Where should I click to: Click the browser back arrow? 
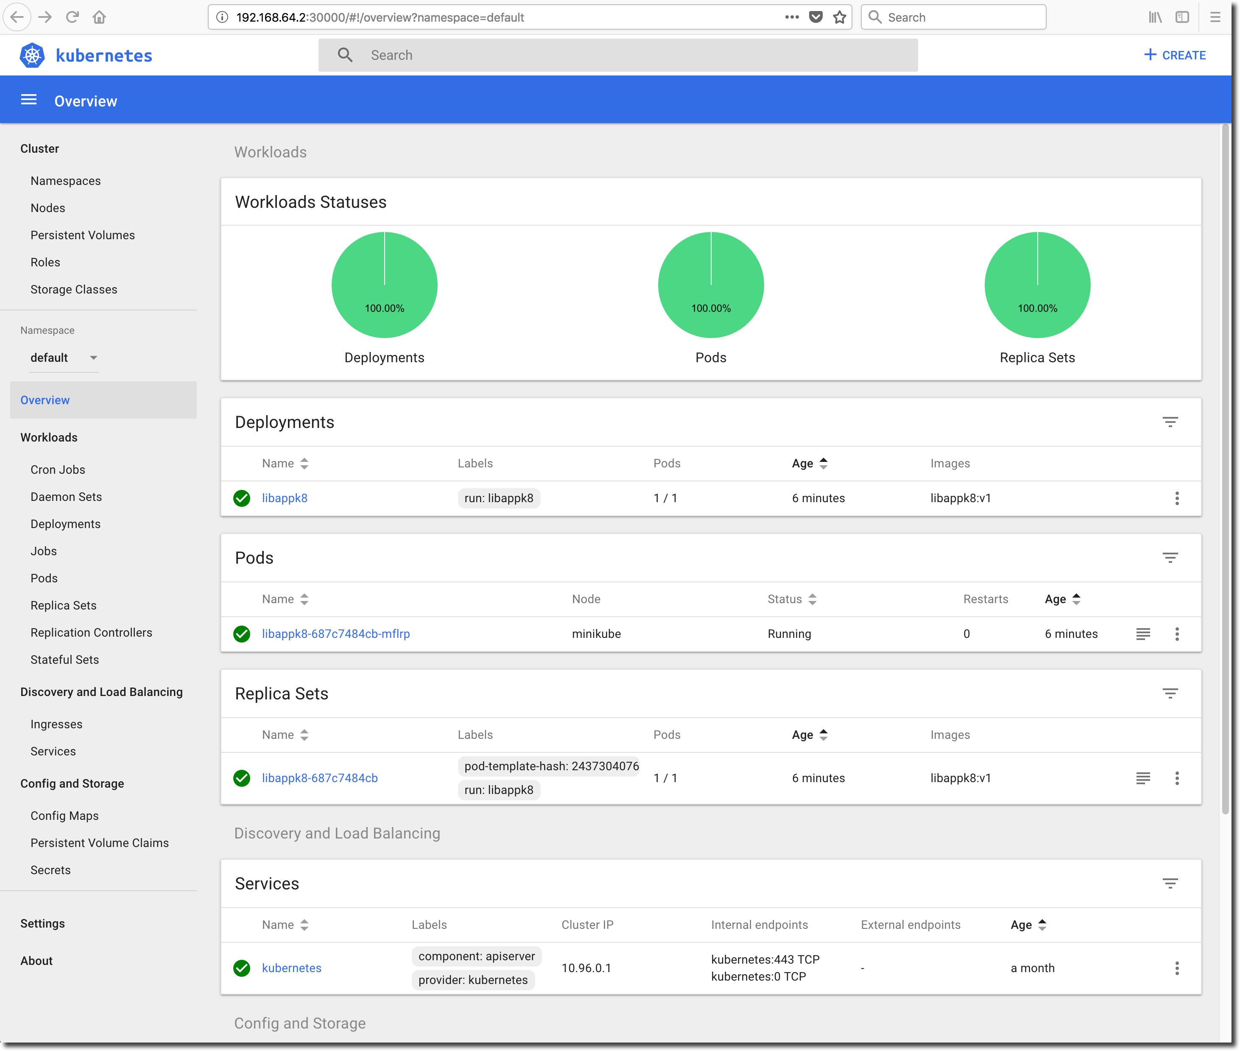click(17, 17)
